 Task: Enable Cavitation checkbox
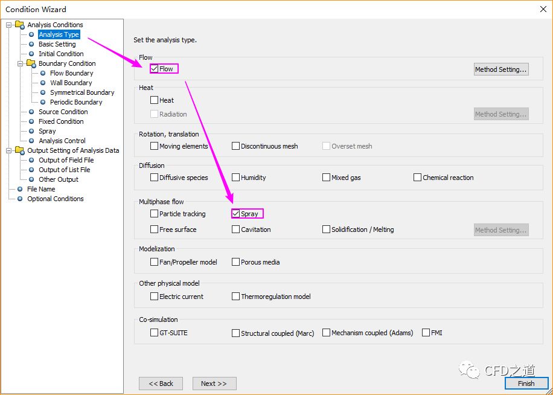point(235,230)
